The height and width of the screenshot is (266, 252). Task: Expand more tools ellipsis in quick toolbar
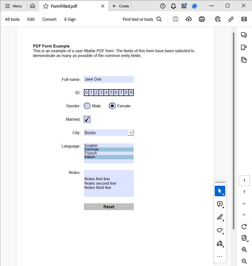[220, 256]
